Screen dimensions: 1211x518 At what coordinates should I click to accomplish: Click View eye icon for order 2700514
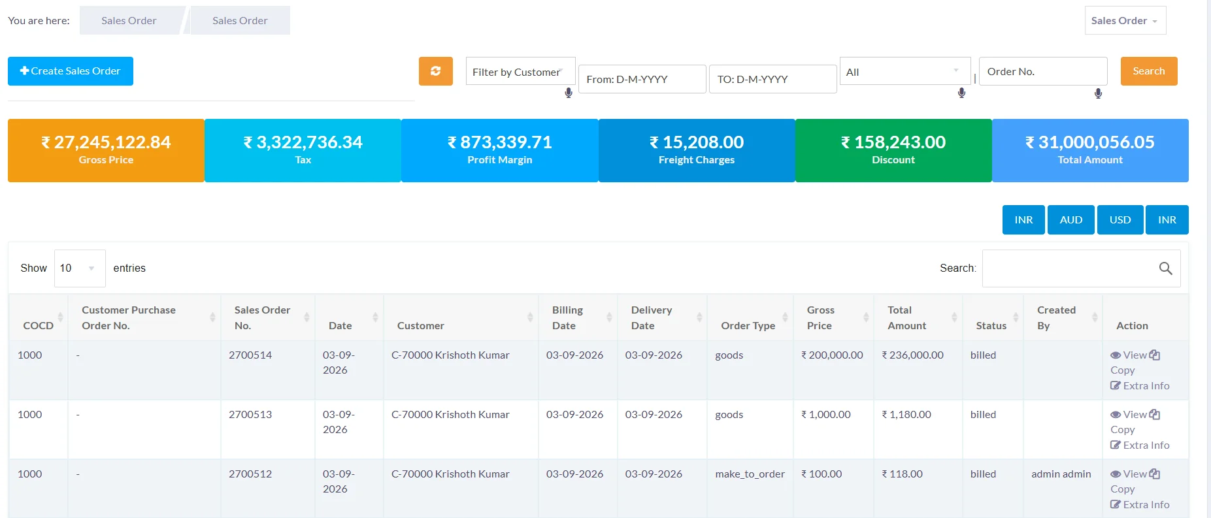(x=1116, y=355)
